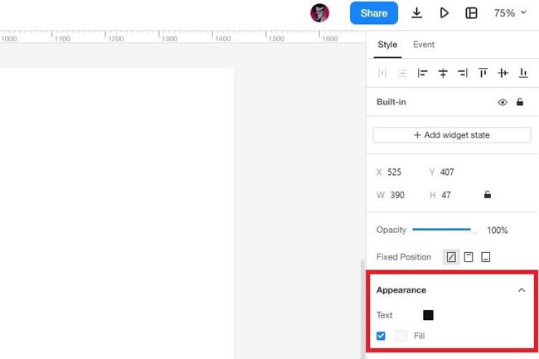Click the download icon
Image resolution: width=539 pixels, height=359 pixels.
coord(416,13)
